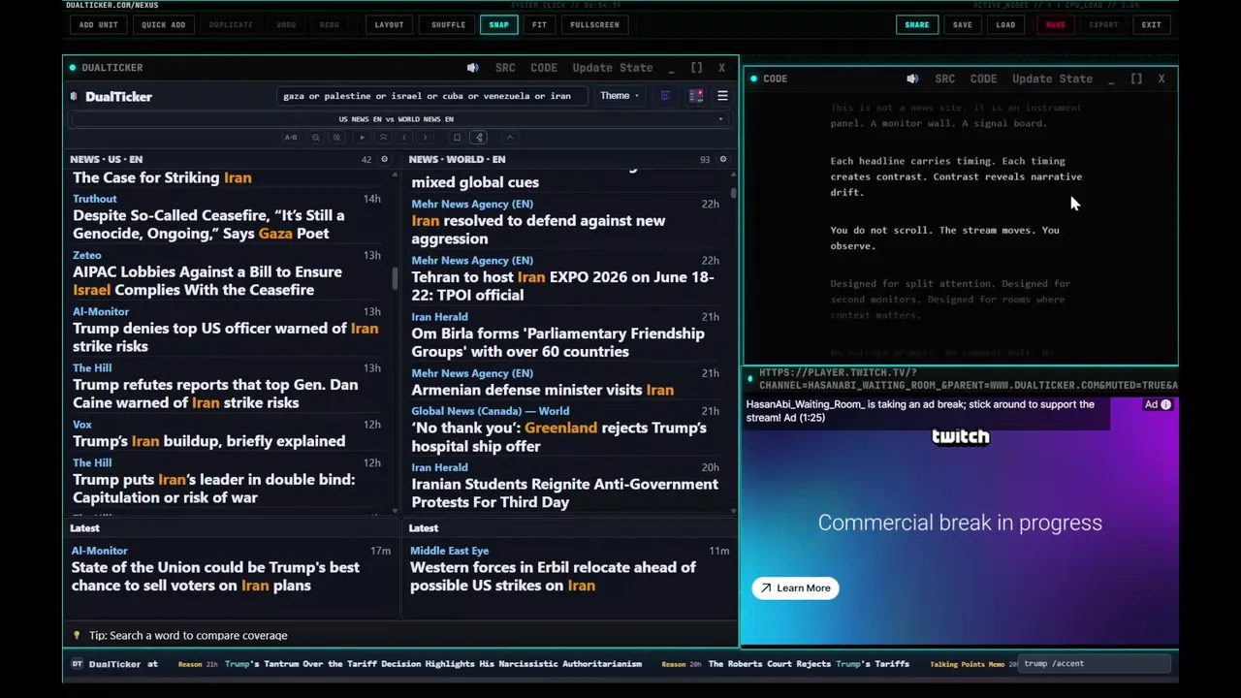Switch CODE unit to SRC view
This screenshot has width=1241, height=698.
tap(945, 79)
